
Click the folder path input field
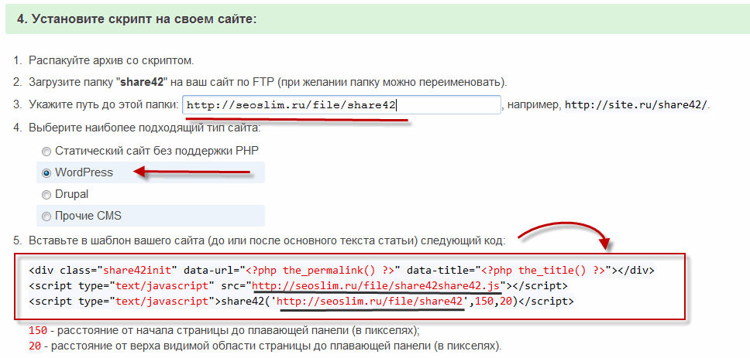pos(341,105)
